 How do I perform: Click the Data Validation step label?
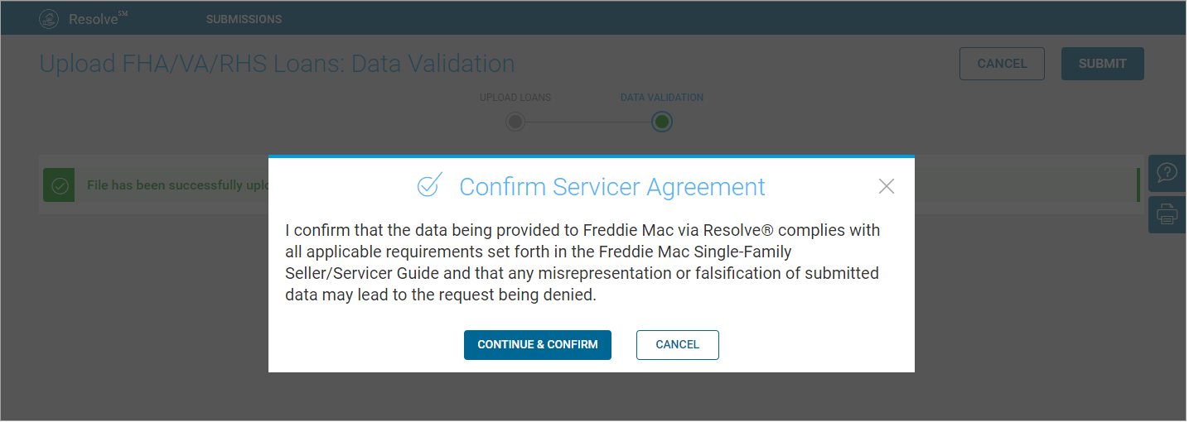[x=662, y=98]
